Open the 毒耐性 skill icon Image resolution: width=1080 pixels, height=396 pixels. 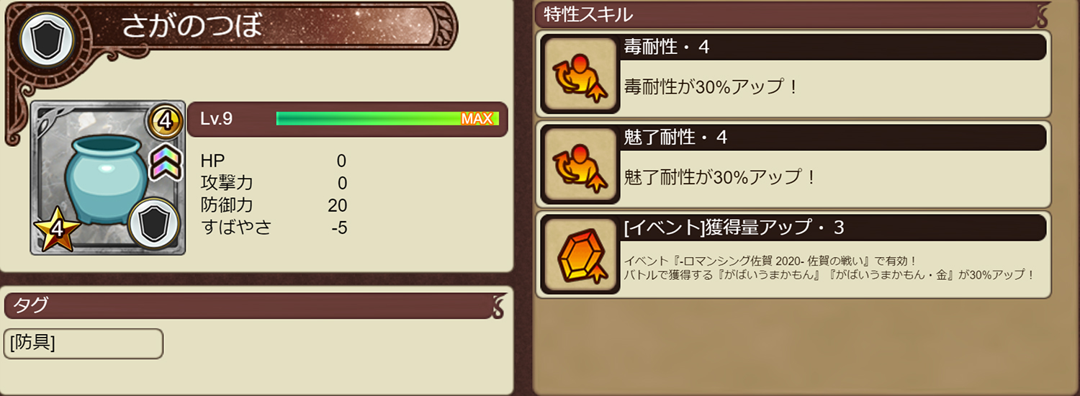tap(580, 73)
